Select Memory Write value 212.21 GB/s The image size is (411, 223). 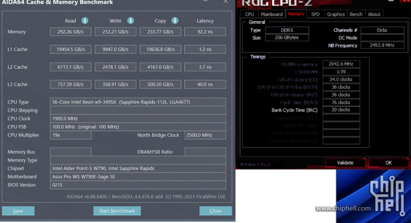(115, 32)
